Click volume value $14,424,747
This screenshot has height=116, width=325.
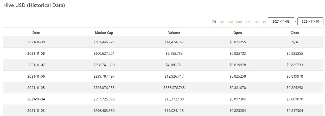174,42
